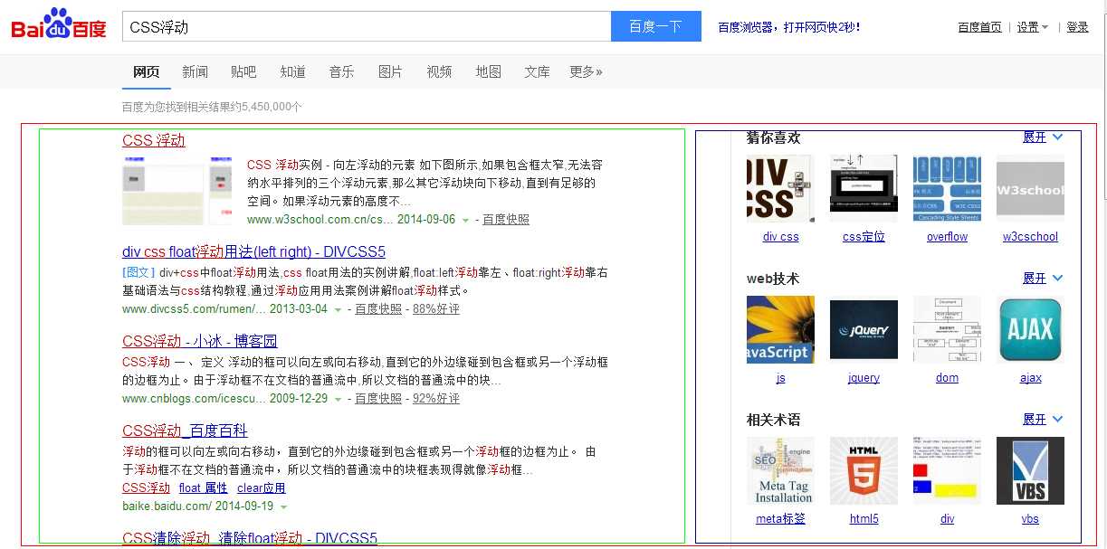Switch to the 视频 tab
Screen dimensions: 1107x549
coord(439,71)
